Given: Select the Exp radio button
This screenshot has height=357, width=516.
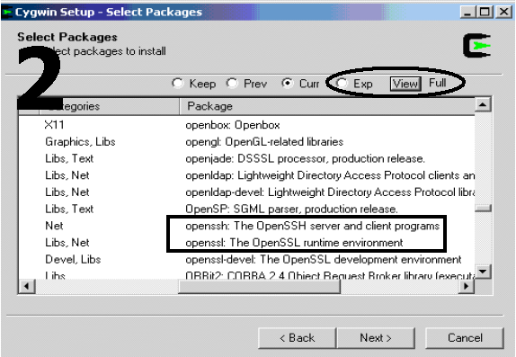Looking at the screenshot, I should tap(342, 83).
